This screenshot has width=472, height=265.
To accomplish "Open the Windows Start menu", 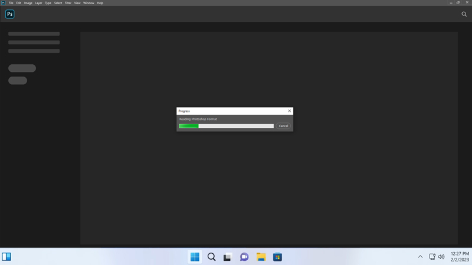I will (195, 257).
